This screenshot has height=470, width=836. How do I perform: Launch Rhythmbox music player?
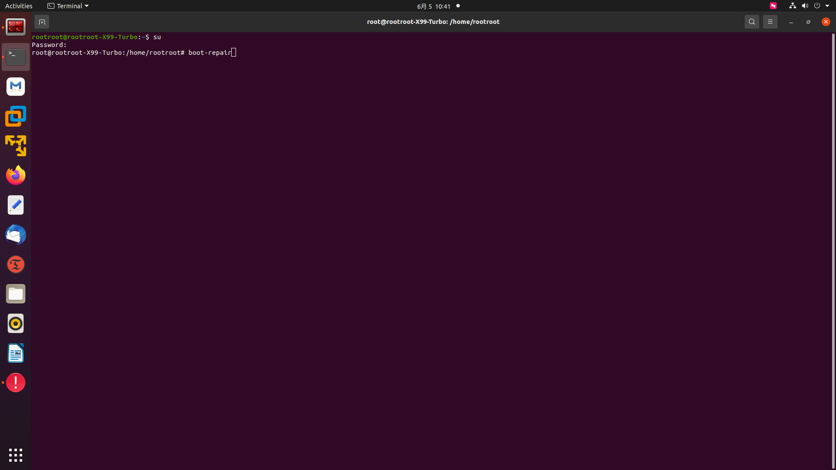tap(16, 324)
